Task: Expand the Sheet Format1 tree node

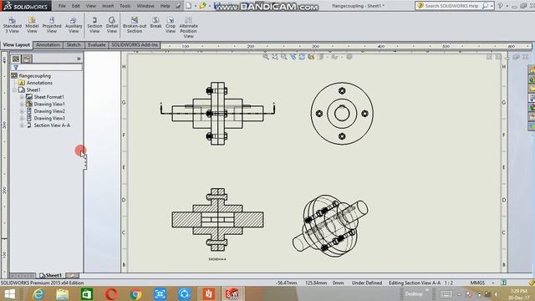Action: click(22, 97)
